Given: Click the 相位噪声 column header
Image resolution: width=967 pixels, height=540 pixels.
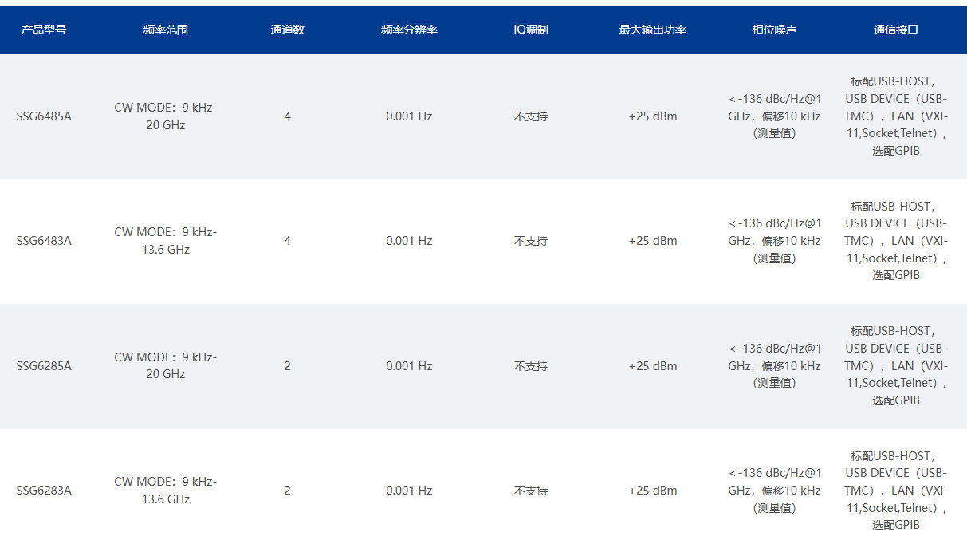Looking at the screenshot, I should (774, 30).
